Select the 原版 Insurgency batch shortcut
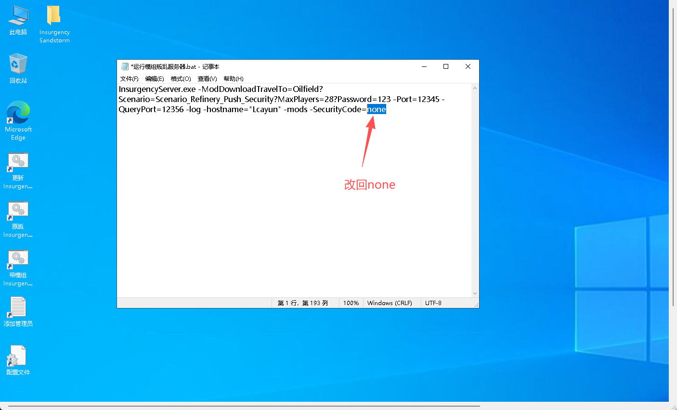Screen dimensions: 677x410 point(18,219)
